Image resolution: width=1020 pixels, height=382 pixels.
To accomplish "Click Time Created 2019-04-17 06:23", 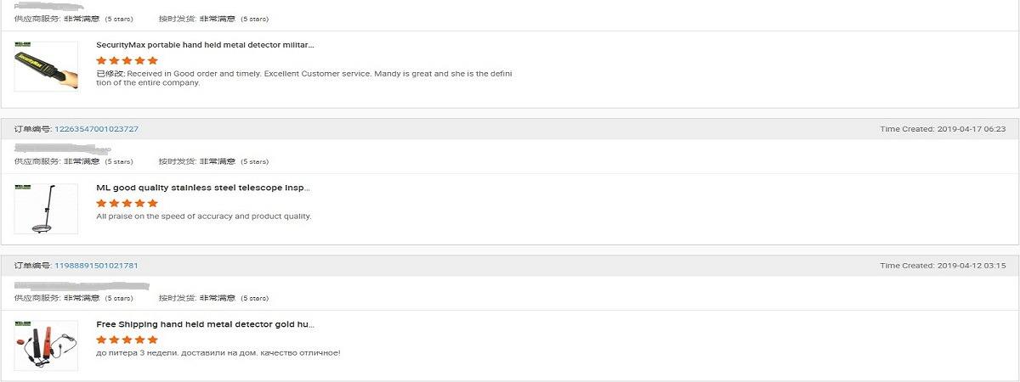I will [943, 129].
